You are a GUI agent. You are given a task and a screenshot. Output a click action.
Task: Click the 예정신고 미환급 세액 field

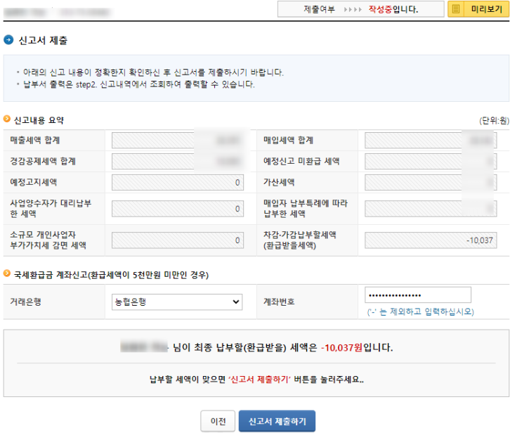[x=431, y=161]
